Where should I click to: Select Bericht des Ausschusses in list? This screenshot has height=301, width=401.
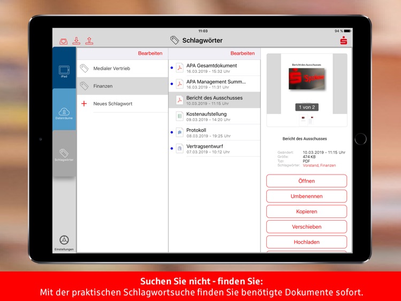pos(214,100)
